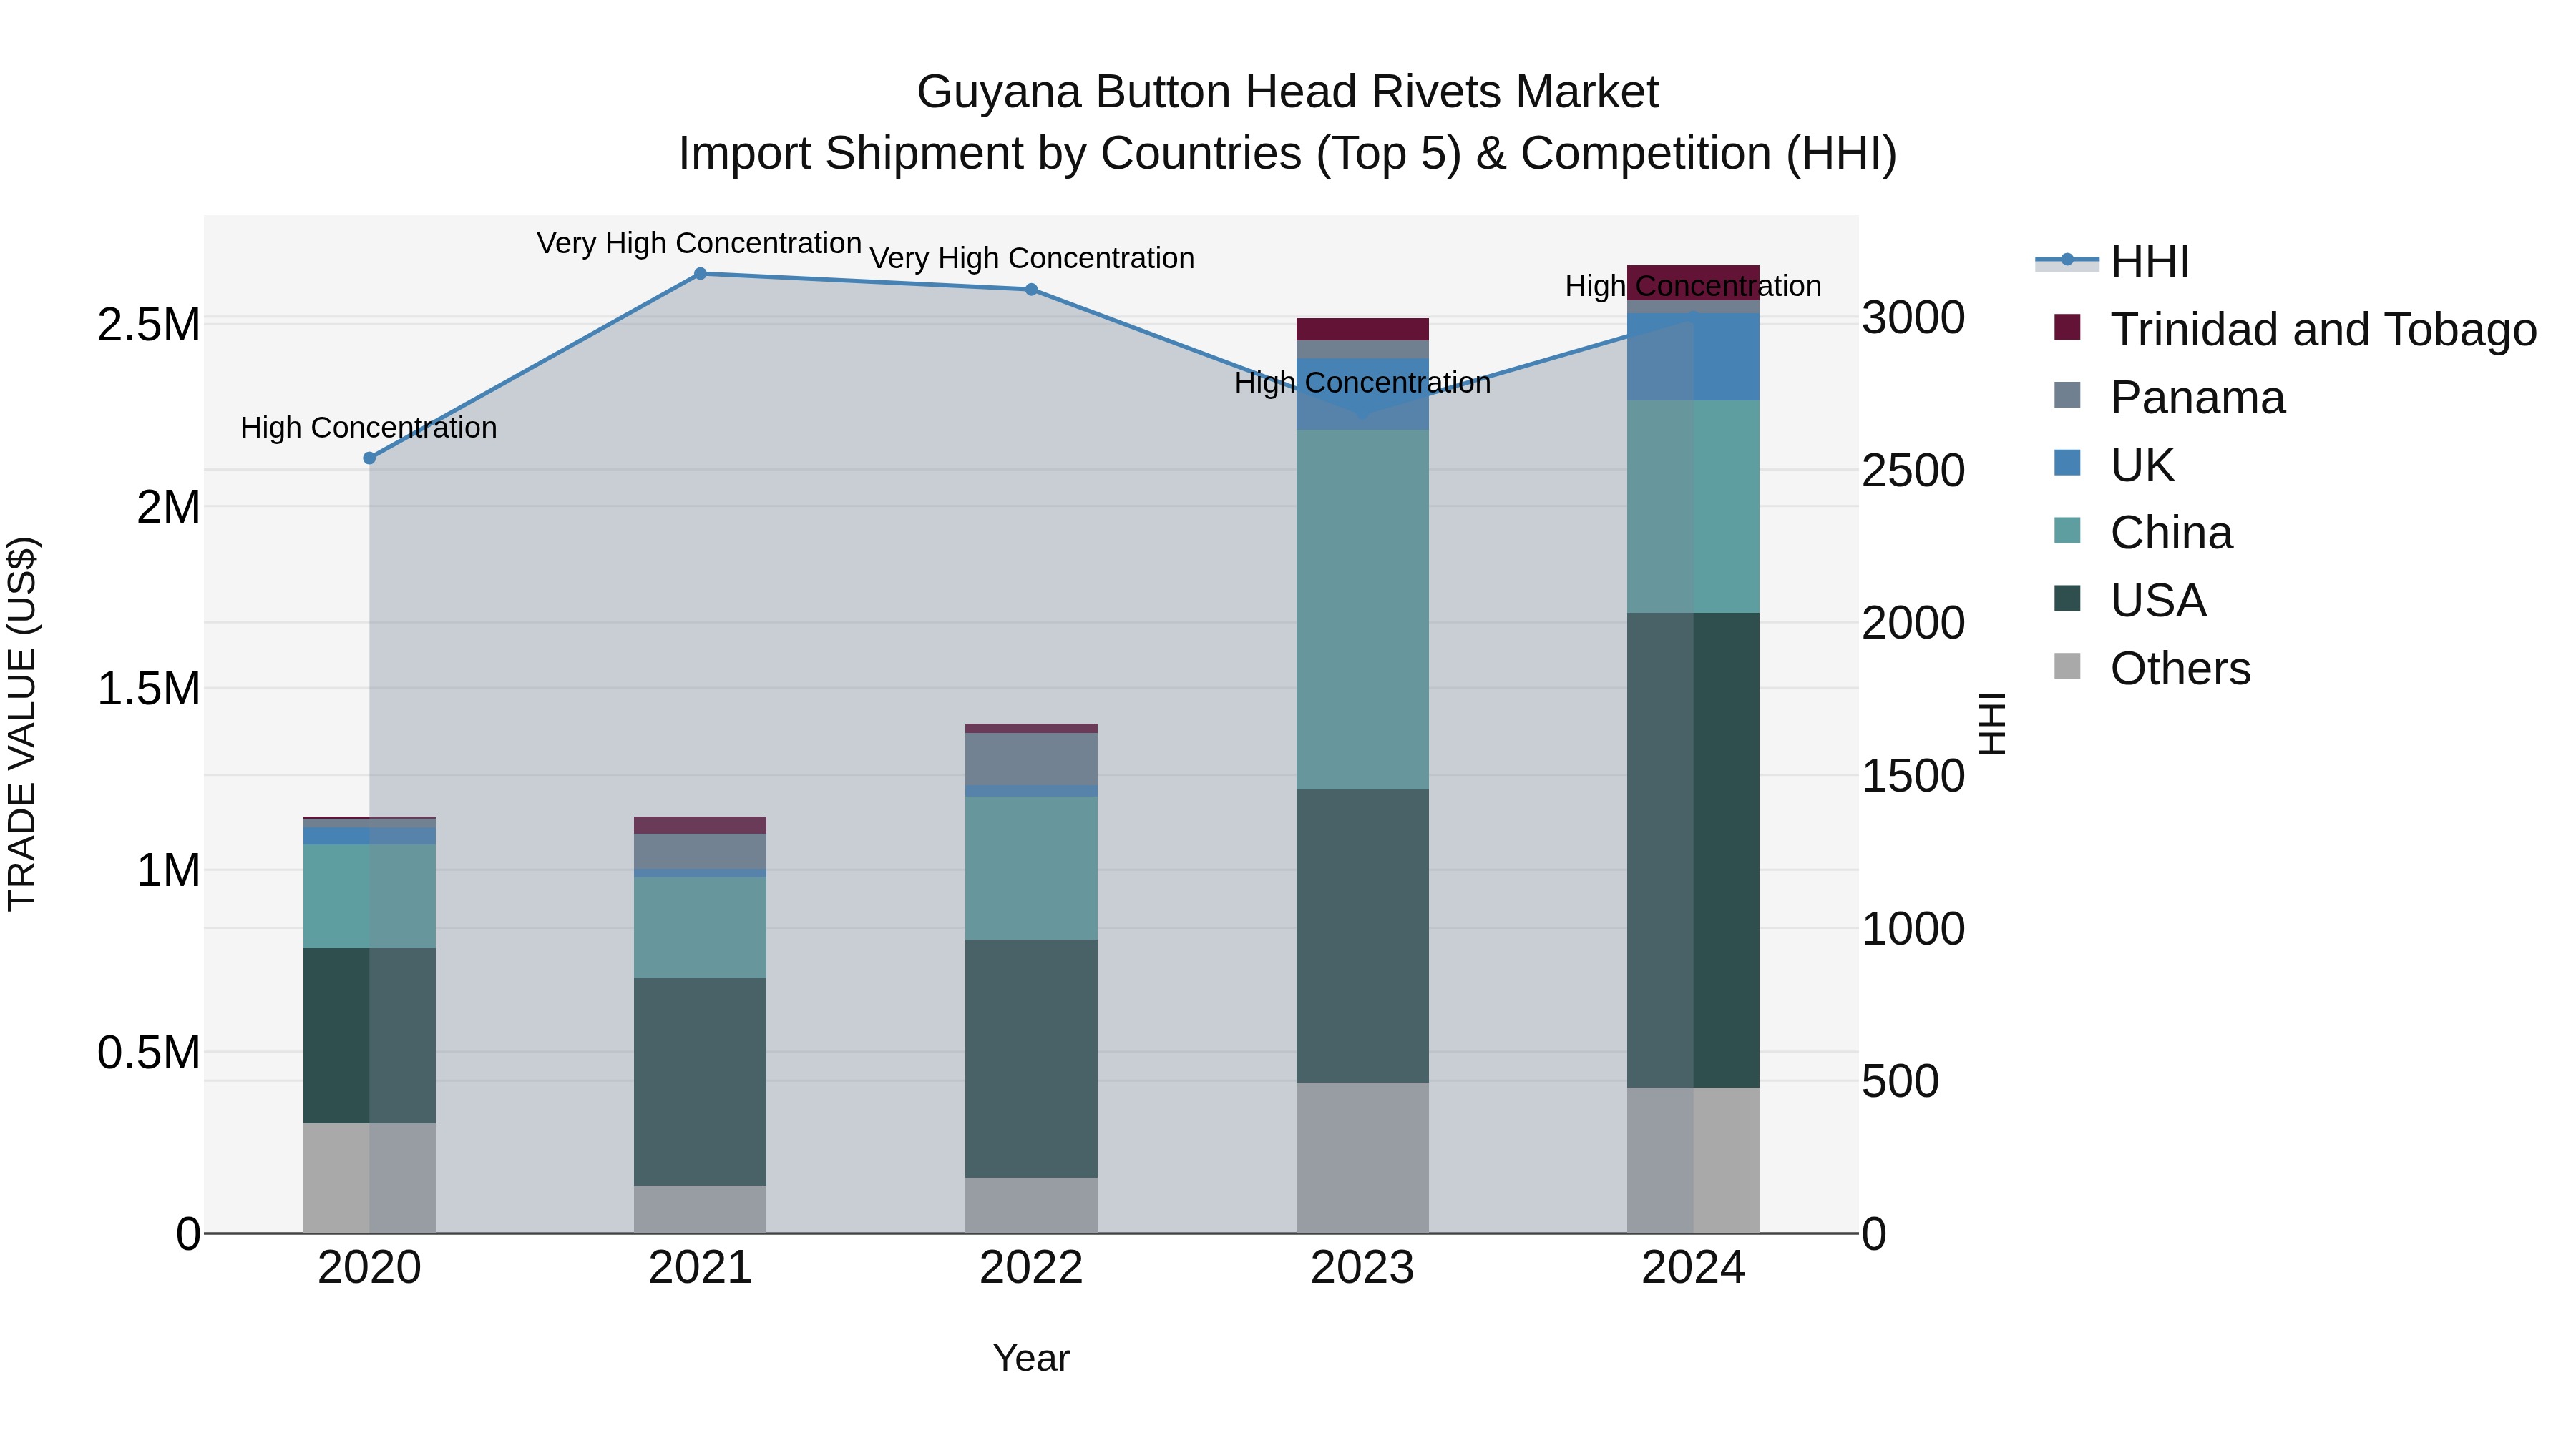Screen dimensions: 2576x1448
Task: Click the 1.5M y-axis tick label
Action: pyautogui.click(x=148, y=689)
